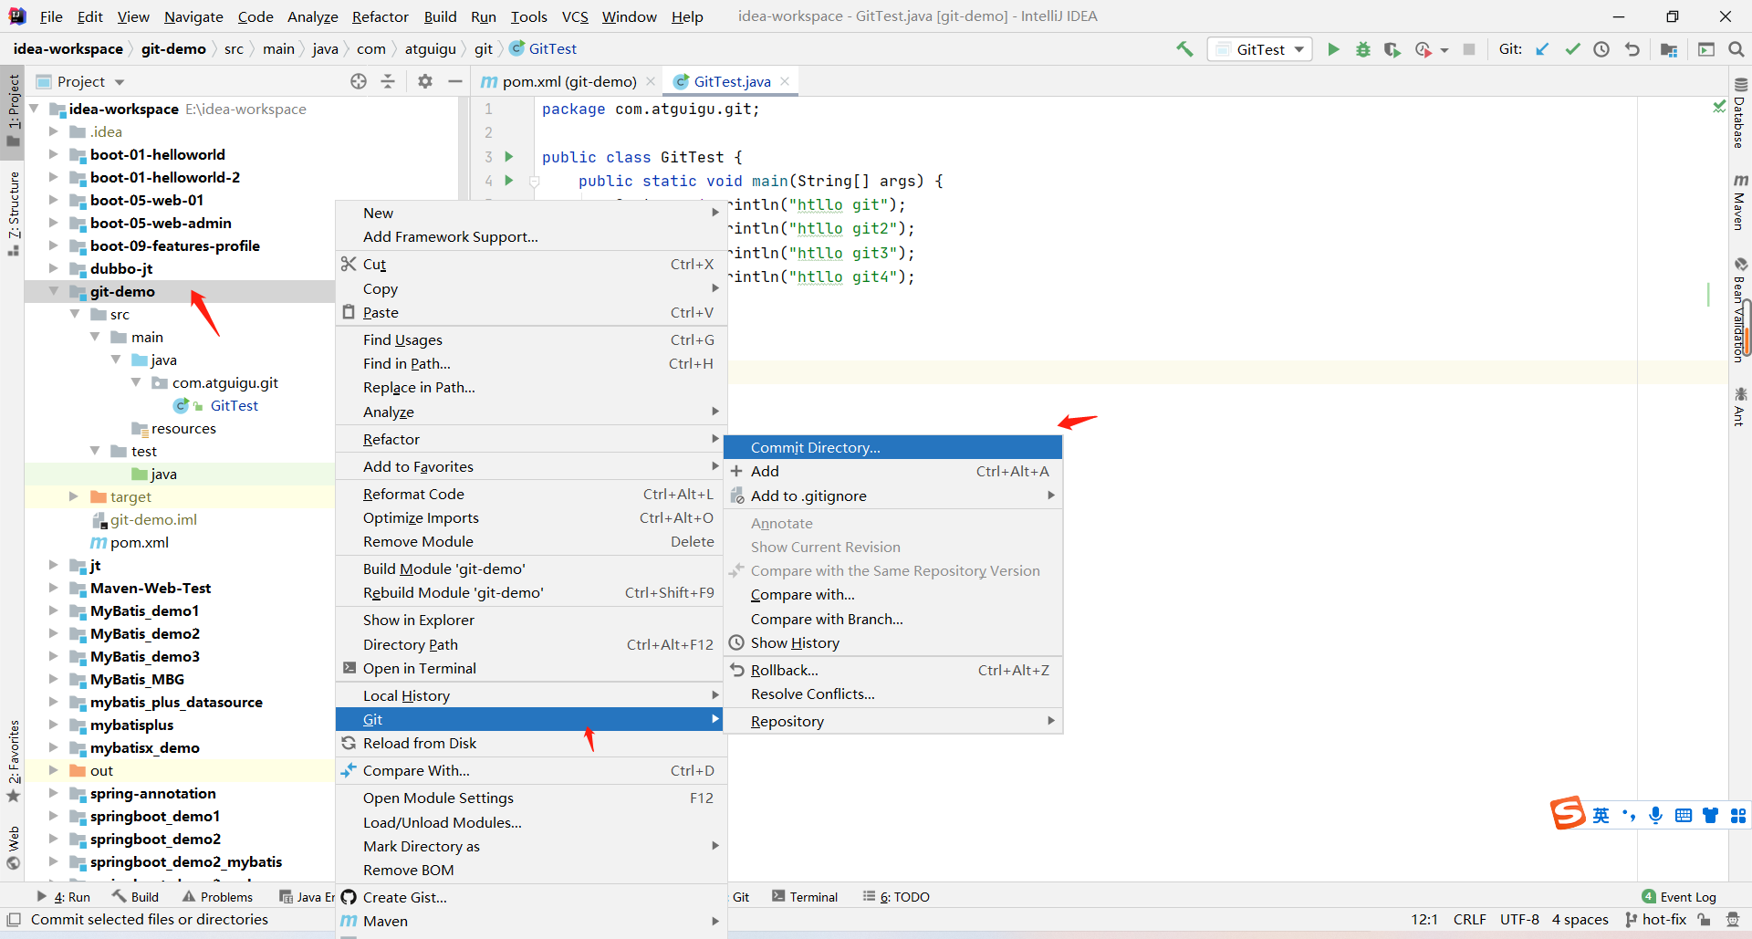
Task: Open the Maven tool window
Action: (x=1740, y=203)
